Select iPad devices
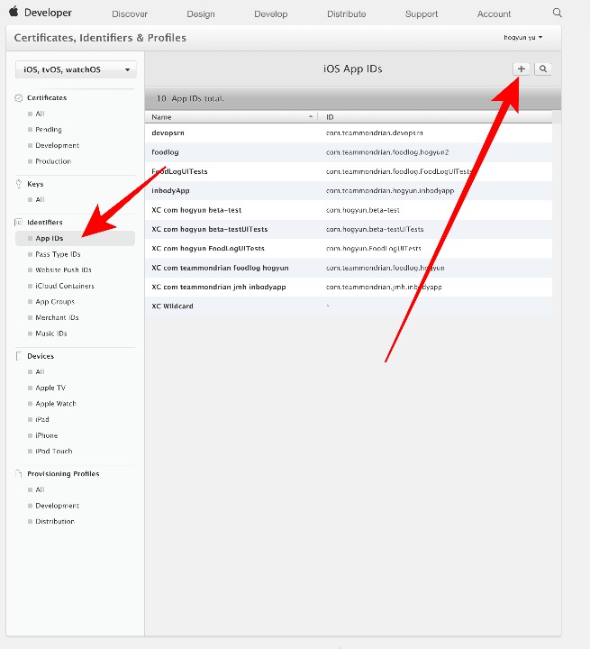This screenshot has width=590, height=649. [x=41, y=419]
